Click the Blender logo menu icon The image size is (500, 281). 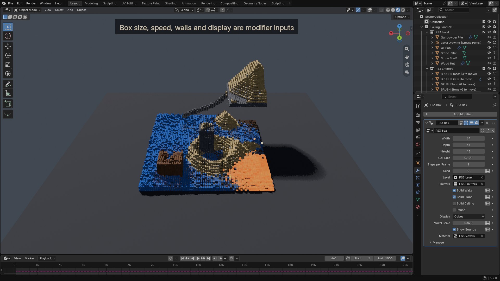pos(4,3)
